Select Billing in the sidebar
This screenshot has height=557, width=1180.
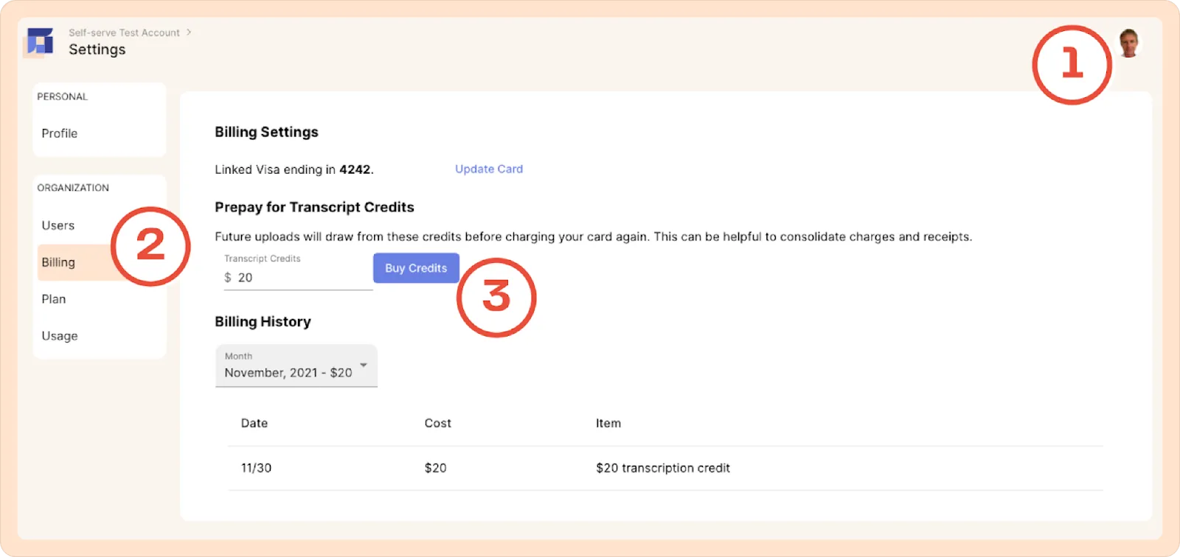pos(58,262)
